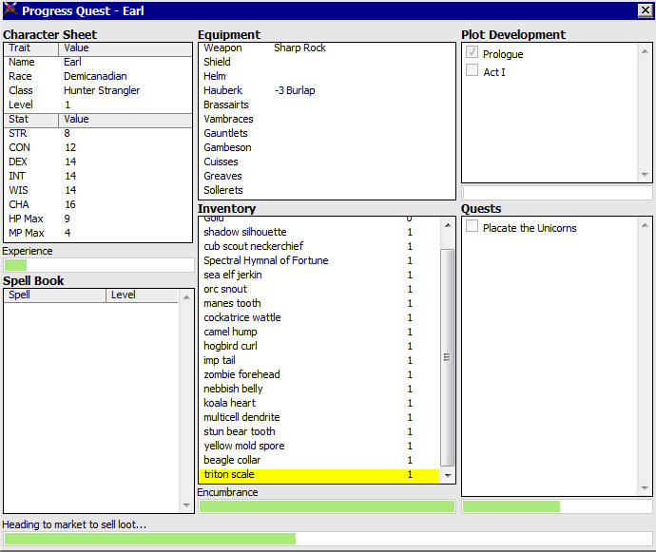Click the Plot Development scroll up arrow

[645, 51]
